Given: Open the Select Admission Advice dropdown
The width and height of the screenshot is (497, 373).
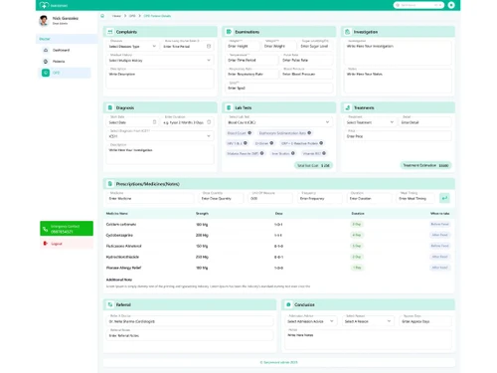Looking at the screenshot, I should click(311, 320).
